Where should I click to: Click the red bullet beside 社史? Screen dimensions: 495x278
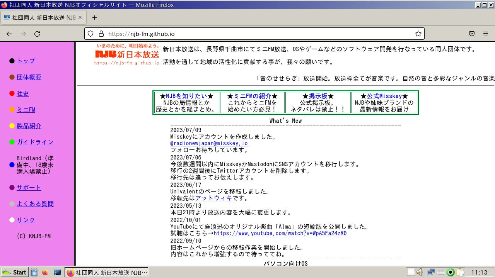click(x=12, y=93)
